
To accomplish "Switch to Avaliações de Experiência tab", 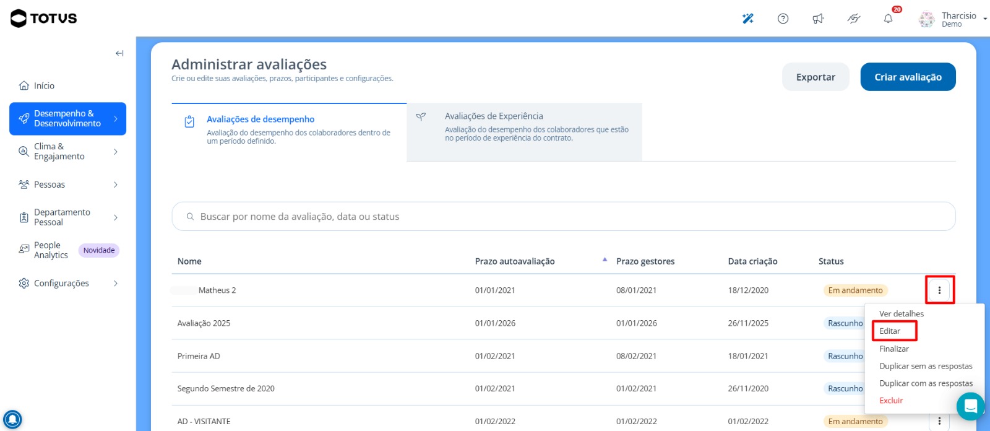I will (x=524, y=132).
